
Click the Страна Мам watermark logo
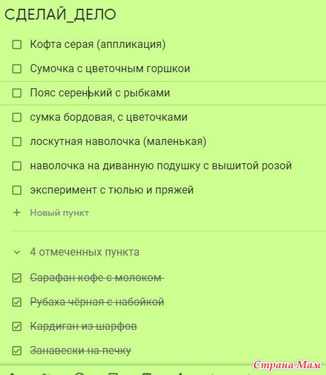tap(287, 365)
